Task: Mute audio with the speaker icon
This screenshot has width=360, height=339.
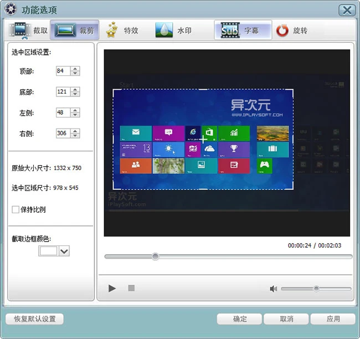Action: 273,289
